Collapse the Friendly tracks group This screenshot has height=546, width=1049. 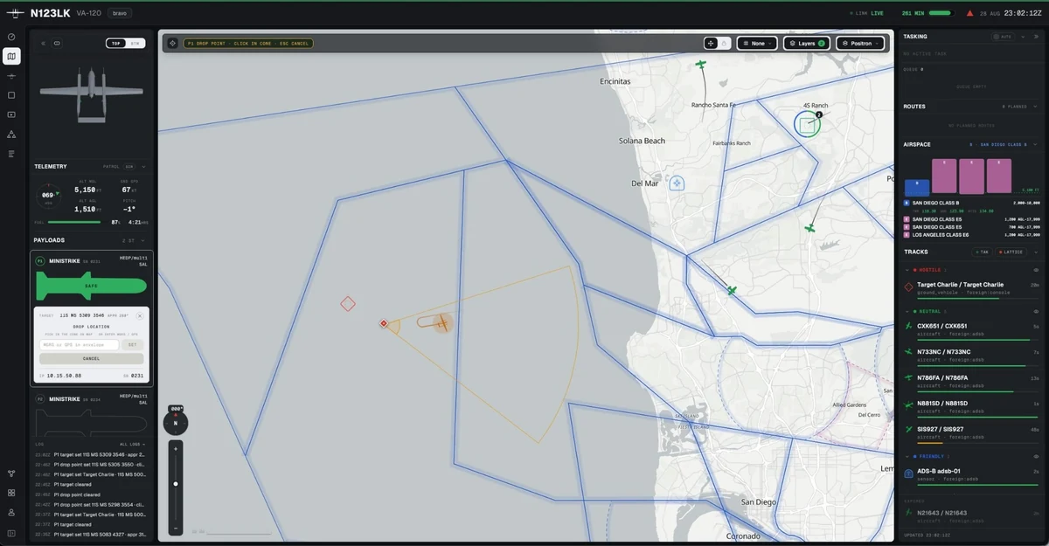tap(908, 456)
